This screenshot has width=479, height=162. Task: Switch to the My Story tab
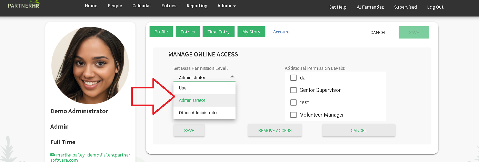[251, 32]
